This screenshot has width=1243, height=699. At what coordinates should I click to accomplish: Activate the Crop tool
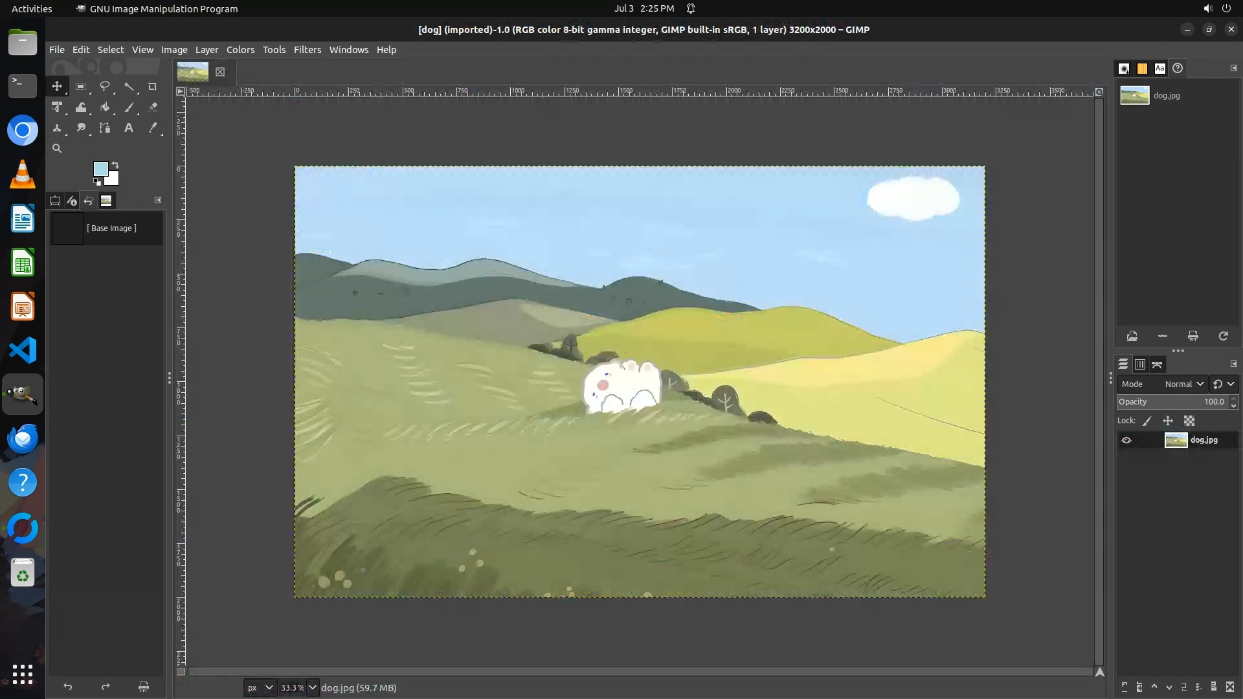pyautogui.click(x=153, y=86)
